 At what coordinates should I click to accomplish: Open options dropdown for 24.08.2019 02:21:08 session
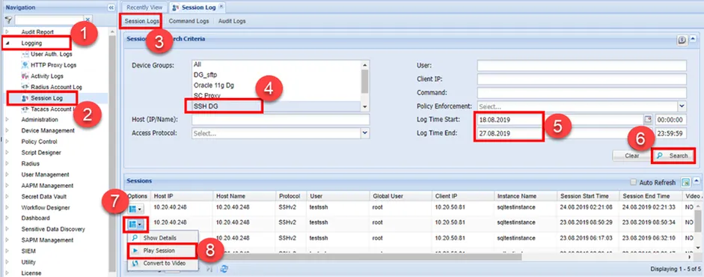tap(135, 209)
